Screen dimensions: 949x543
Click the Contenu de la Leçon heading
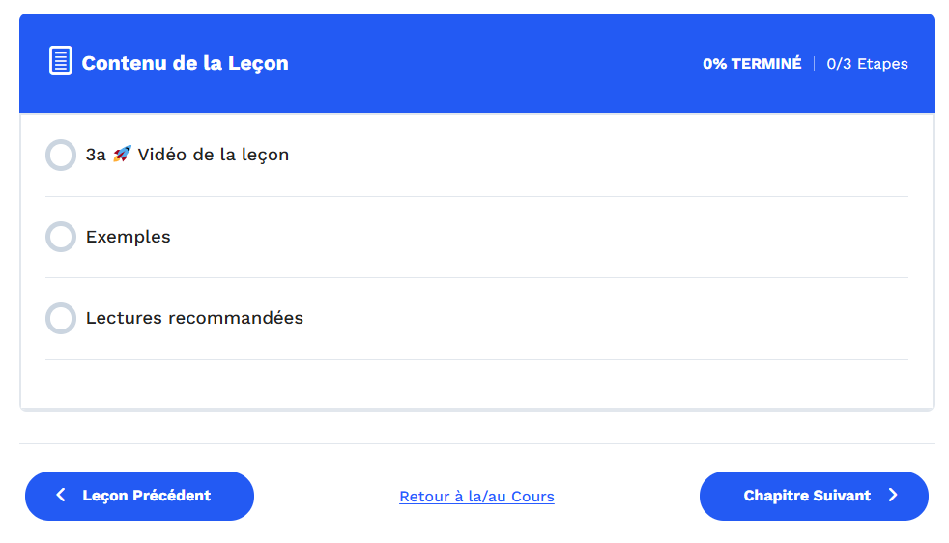(186, 63)
